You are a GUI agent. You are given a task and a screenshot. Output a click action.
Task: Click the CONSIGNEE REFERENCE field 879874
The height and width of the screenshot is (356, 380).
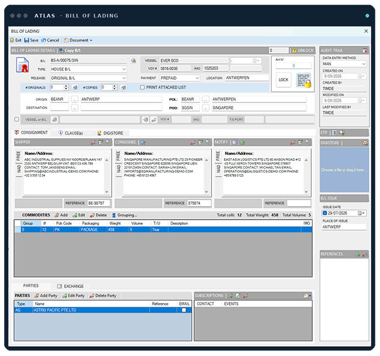click(199, 203)
